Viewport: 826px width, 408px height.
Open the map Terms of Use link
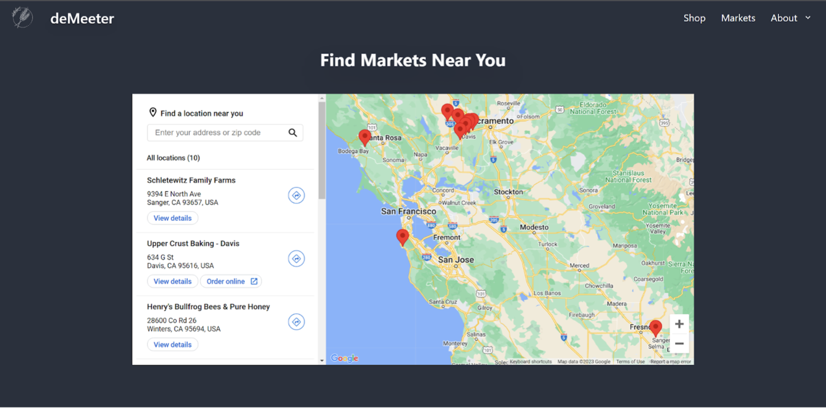click(x=630, y=362)
